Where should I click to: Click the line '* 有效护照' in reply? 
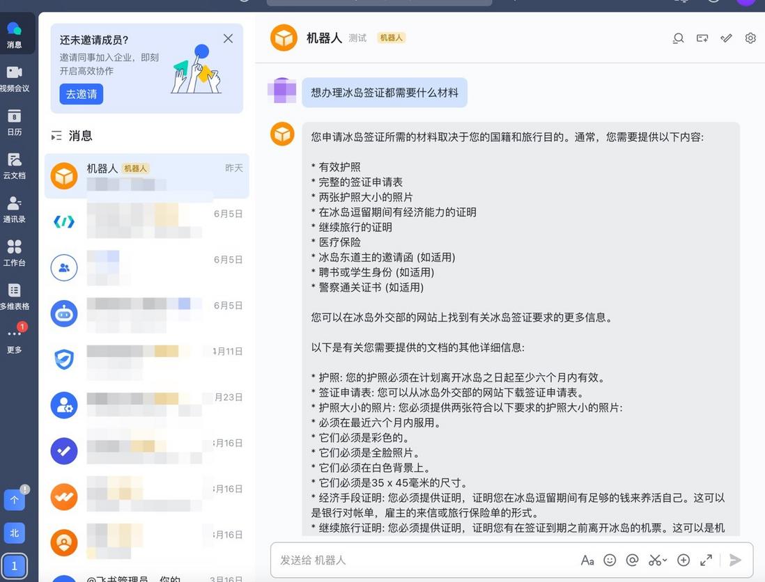click(x=336, y=167)
